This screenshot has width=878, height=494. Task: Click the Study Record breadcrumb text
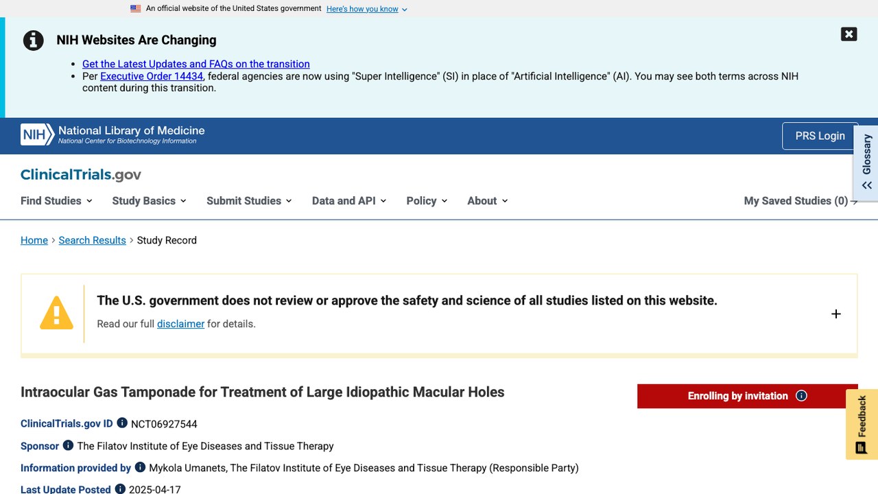click(x=167, y=240)
